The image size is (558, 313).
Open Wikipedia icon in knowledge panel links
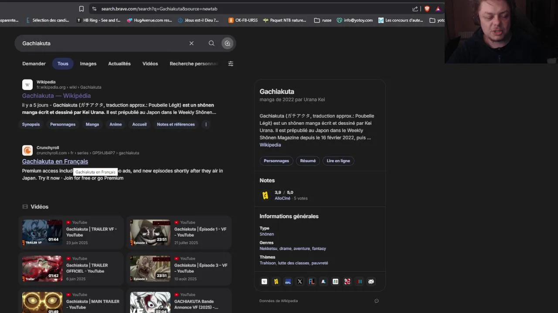click(x=264, y=281)
